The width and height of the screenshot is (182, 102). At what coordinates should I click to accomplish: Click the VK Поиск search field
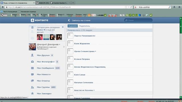[x=138, y=20]
